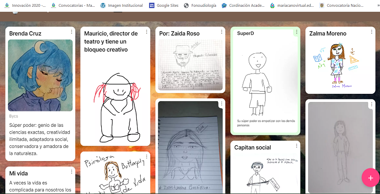380x194 pixels.
Task: Click the Innovación 2020 bookmark favicon
Action: click(7, 5)
